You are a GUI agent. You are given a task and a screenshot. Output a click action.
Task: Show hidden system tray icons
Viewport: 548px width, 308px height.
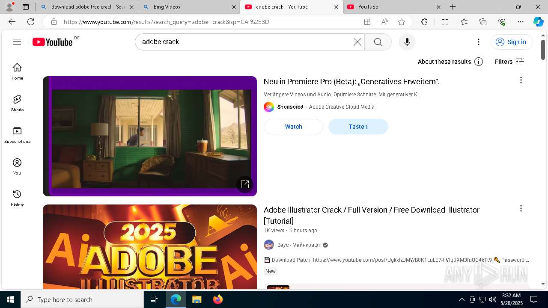click(x=462, y=299)
